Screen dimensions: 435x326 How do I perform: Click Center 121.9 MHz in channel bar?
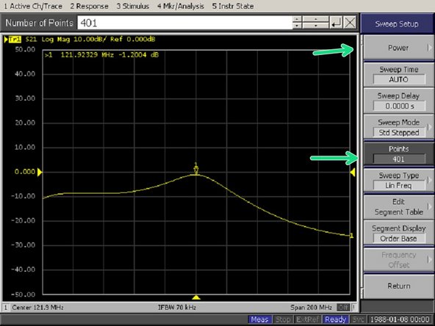click(37, 308)
